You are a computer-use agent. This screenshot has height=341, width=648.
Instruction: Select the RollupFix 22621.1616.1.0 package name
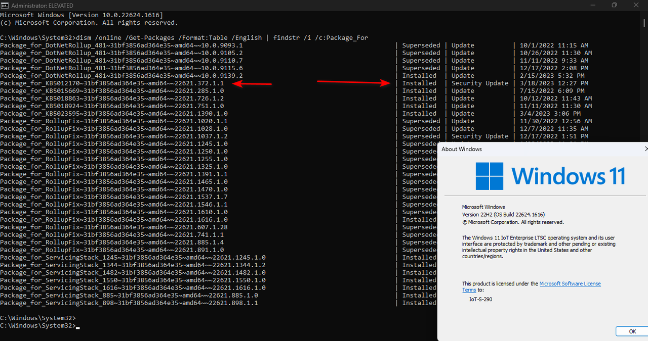[x=114, y=220]
